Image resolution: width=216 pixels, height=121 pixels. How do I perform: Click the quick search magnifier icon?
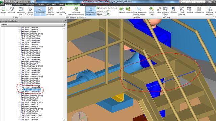pos(108,11)
